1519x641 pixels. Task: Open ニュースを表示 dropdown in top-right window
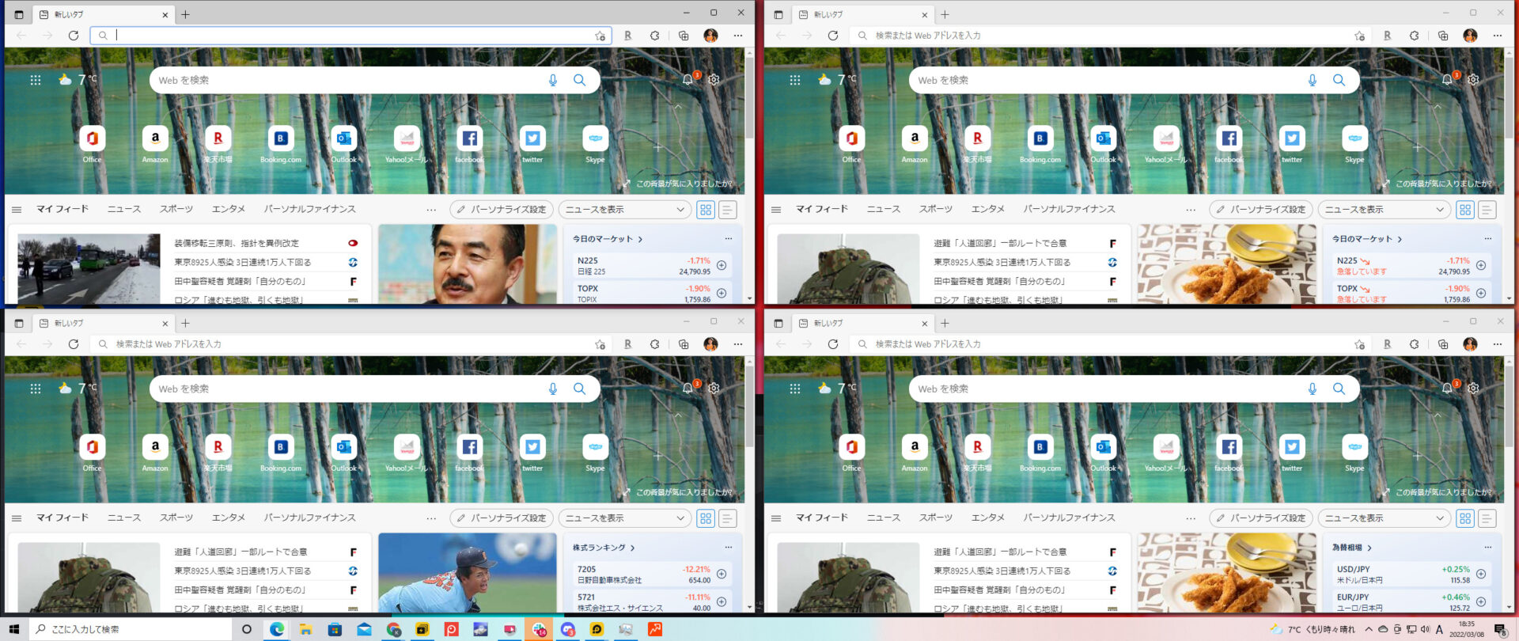(x=1385, y=210)
